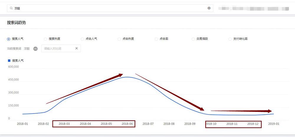The height and width of the screenshot is (137, 295).
Task: Clear the compare keyword field with X
Action: point(76,48)
